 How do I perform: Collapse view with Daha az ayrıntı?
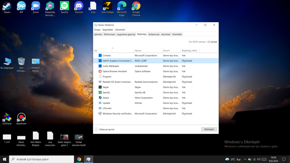tap(104, 129)
